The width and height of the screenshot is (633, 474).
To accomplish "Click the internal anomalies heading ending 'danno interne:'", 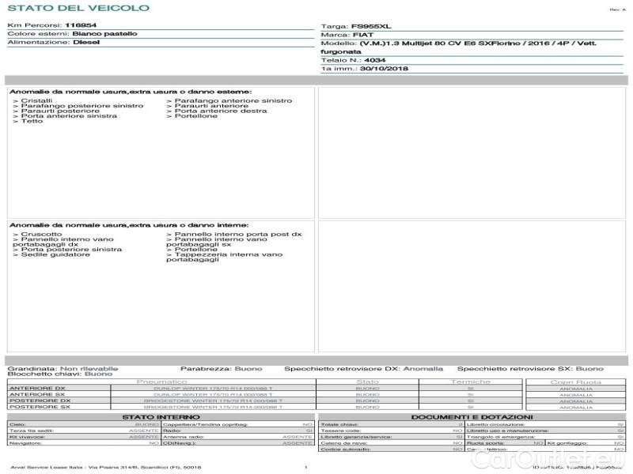I will [x=129, y=225].
